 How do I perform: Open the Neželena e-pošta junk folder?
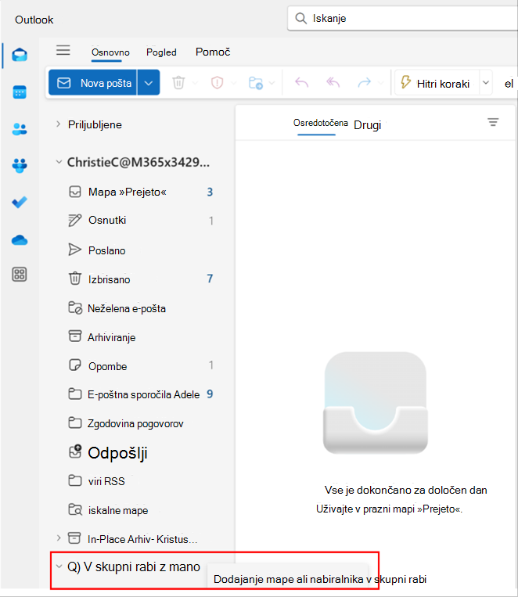(x=140, y=308)
